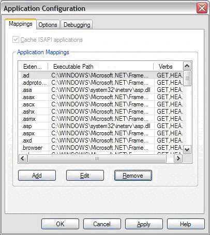
Task: Select the .adproto... extension row
Action: point(101,83)
